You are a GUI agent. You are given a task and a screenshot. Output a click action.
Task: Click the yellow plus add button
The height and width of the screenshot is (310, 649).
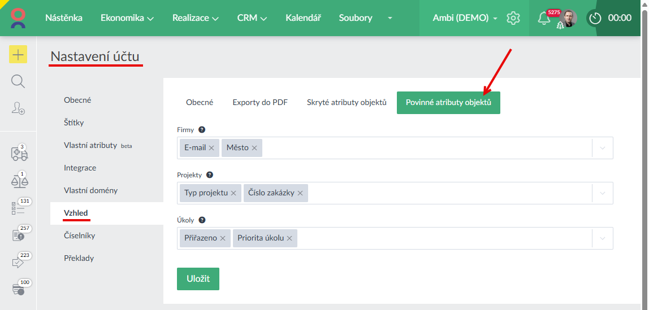18,55
